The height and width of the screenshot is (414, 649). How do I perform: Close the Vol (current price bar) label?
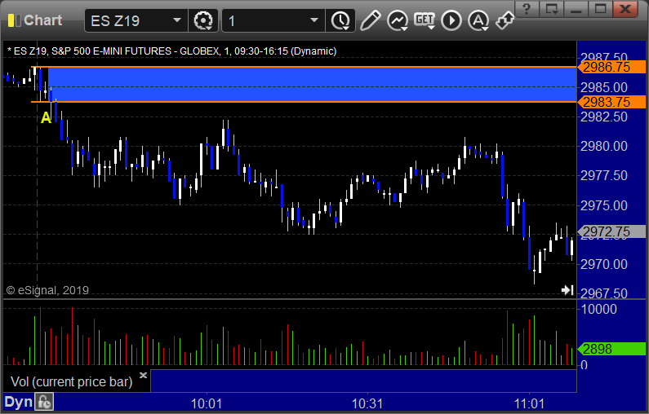click(143, 375)
